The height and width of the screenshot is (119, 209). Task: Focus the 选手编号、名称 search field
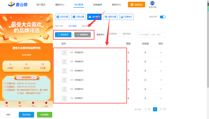(x=152, y=35)
